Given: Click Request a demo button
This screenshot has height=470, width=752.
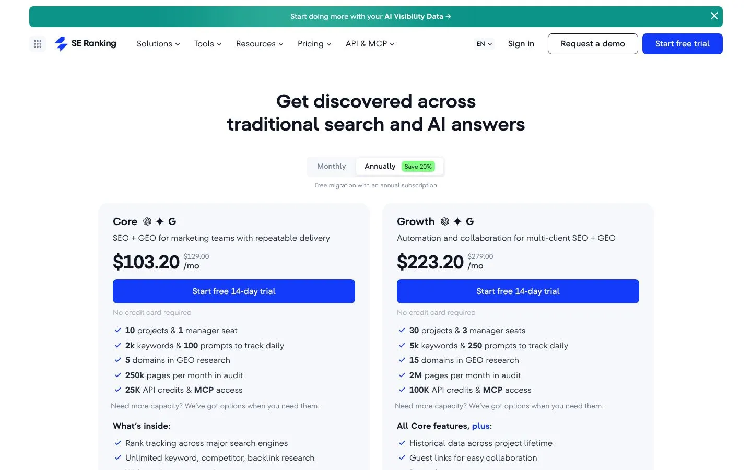Looking at the screenshot, I should 593,44.
